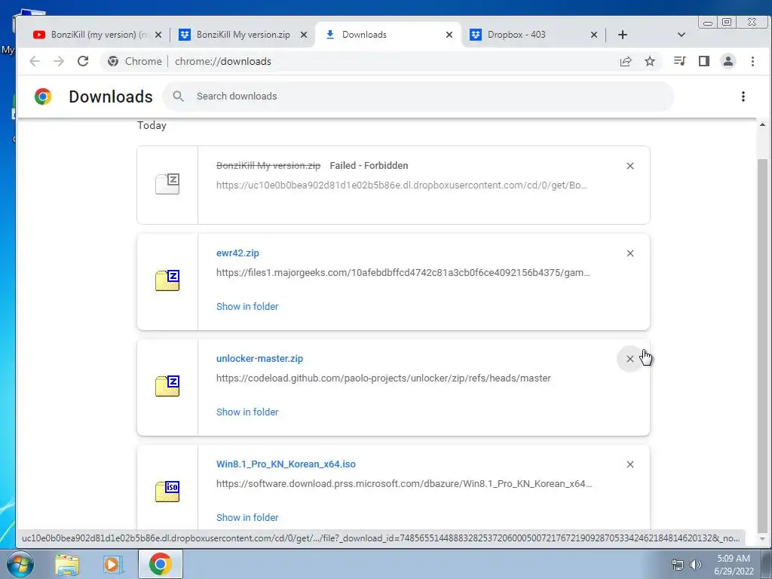Bookmark this page with star icon
Image resolution: width=772 pixels, height=579 pixels.
point(650,61)
